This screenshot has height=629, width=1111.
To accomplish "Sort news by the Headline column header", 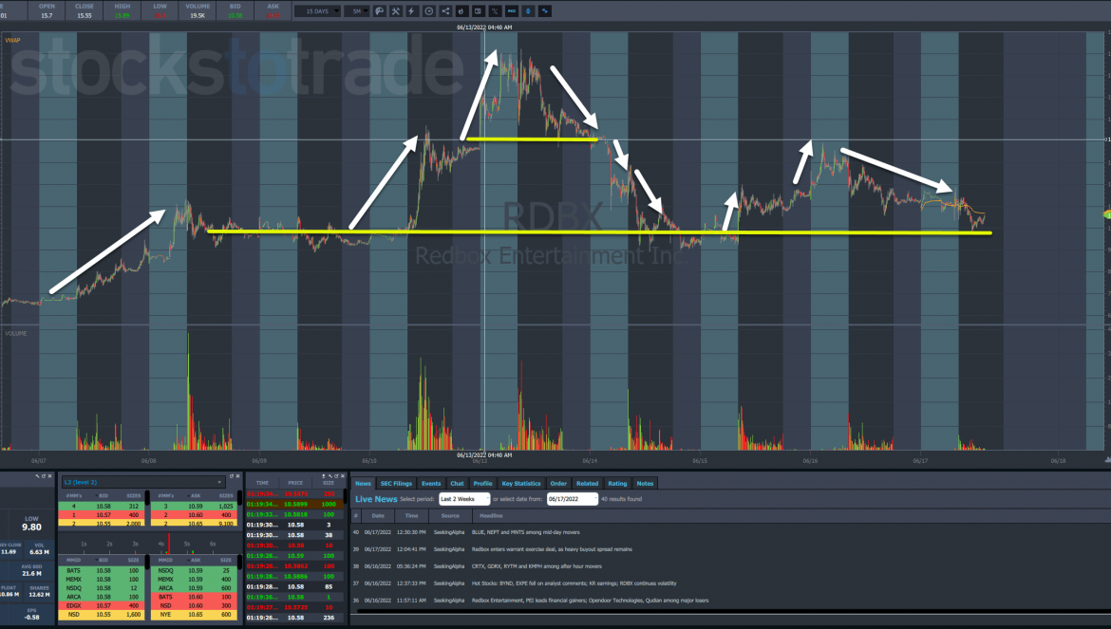I will pos(491,516).
